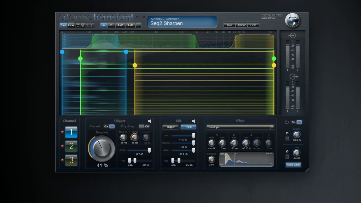Click the right yellow band handle
Viewport: 361px width, 203px height.
(274, 65)
